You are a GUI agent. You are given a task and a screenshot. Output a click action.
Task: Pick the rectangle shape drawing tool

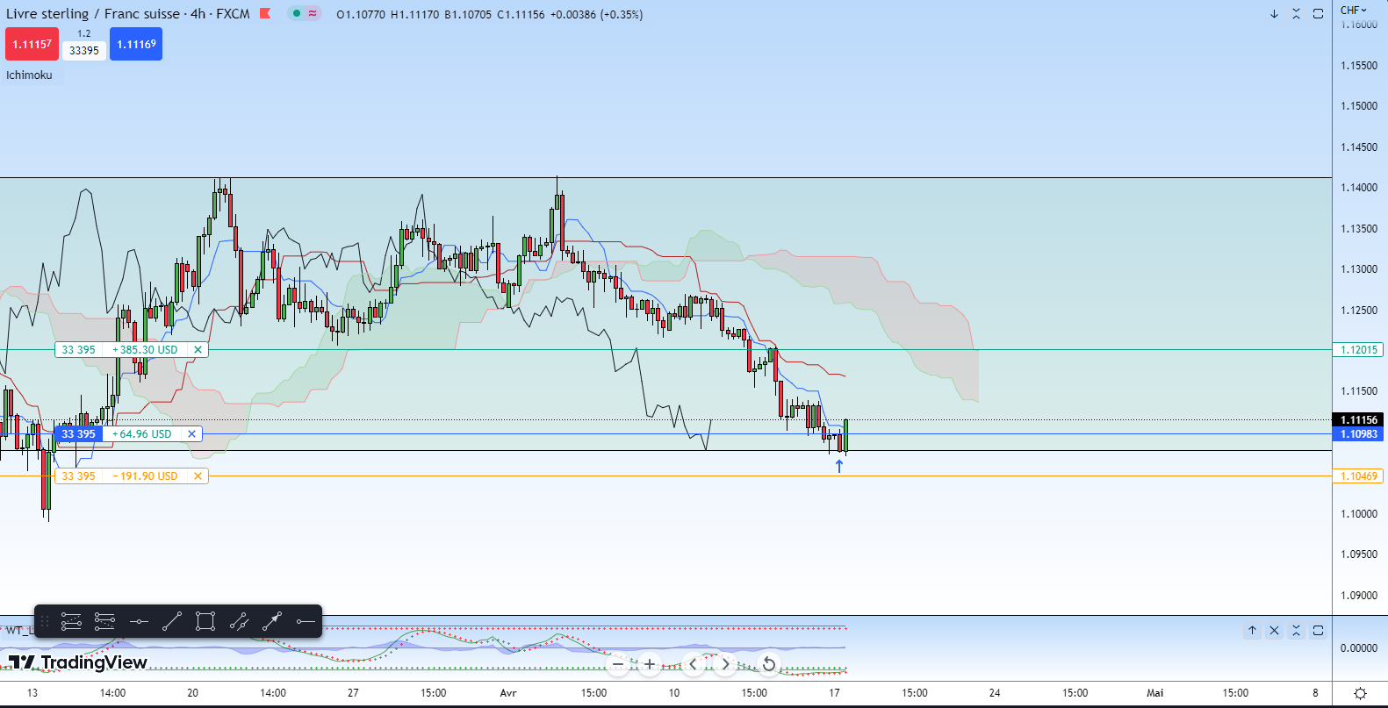click(205, 622)
